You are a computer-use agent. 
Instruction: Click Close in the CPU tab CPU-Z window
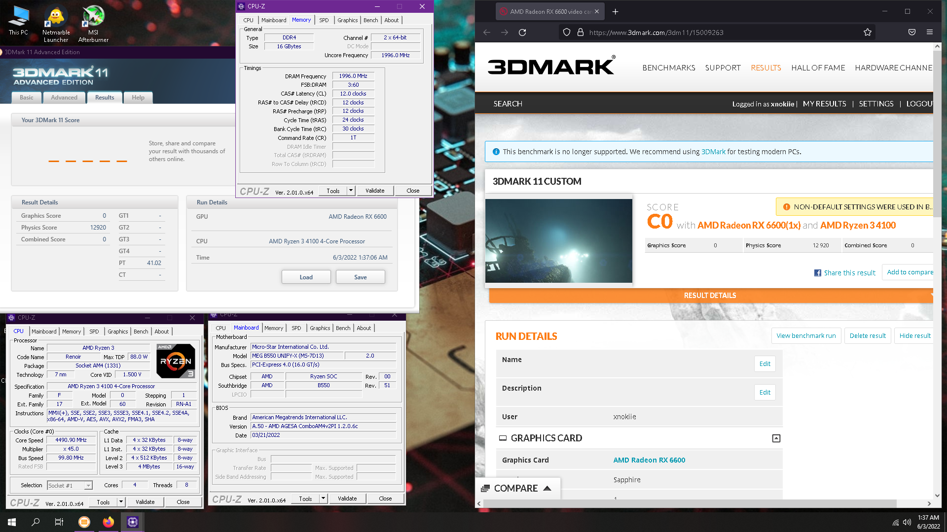click(183, 502)
